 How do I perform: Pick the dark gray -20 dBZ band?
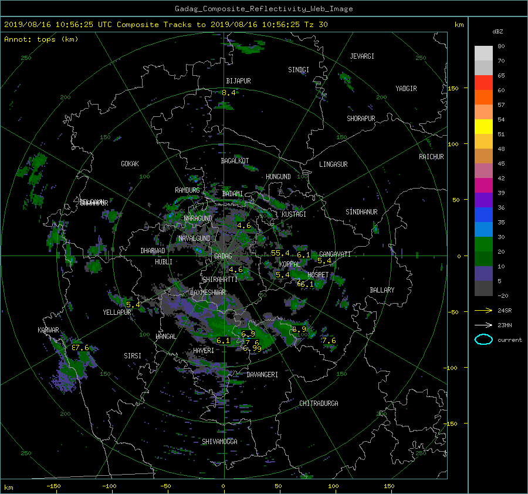(x=483, y=288)
